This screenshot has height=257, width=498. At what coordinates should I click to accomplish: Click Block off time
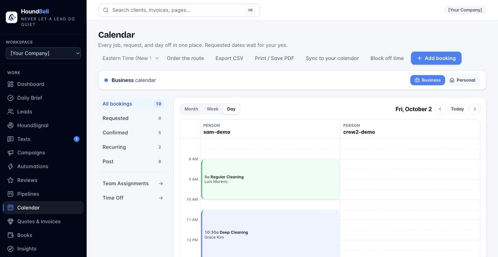click(x=387, y=58)
